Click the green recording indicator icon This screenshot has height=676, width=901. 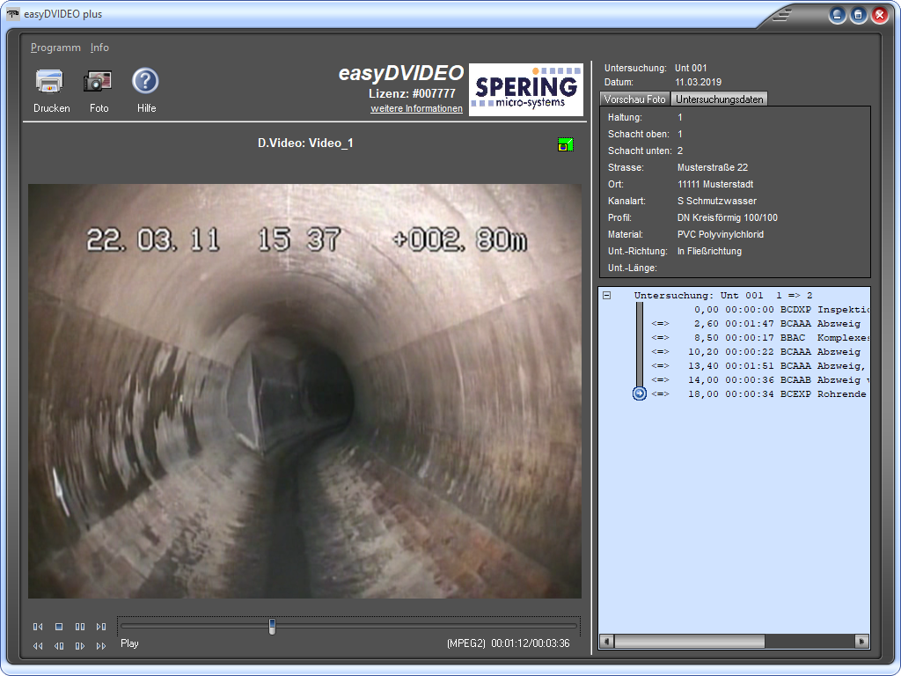[565, 144]
